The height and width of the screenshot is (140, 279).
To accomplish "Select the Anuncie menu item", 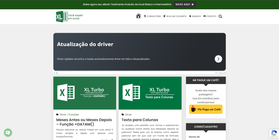I will pos(195,16).
